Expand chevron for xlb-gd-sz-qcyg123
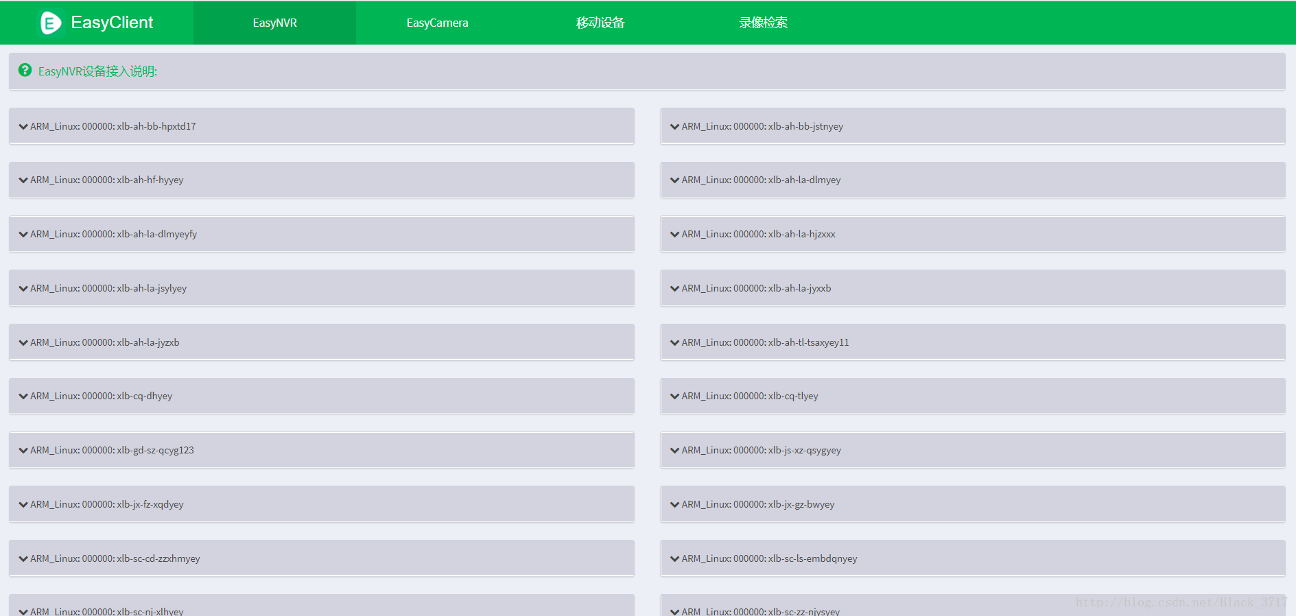The height and width of the screenshot is (616, 1296). click(x=23, y=450)
